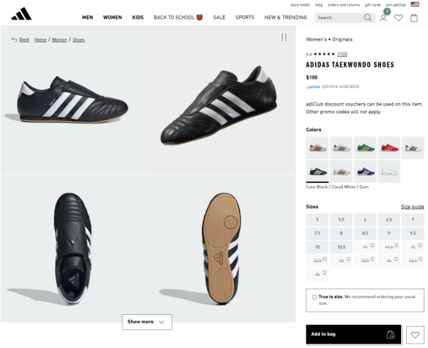The height and width of the screenshot is (348, 428).
Task: Select size 8
Action: (x=341, y=233)
